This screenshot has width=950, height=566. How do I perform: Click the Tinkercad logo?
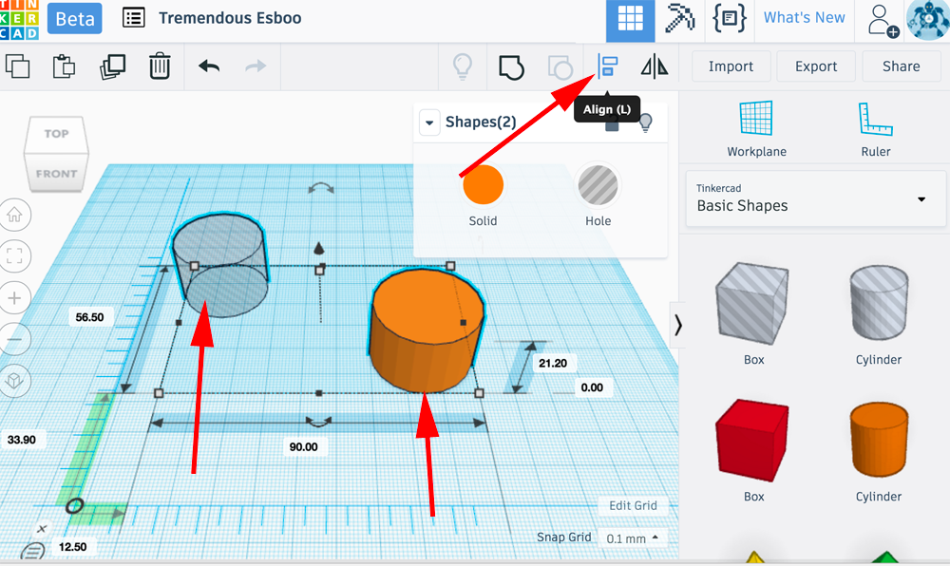[x=19, y=19]
